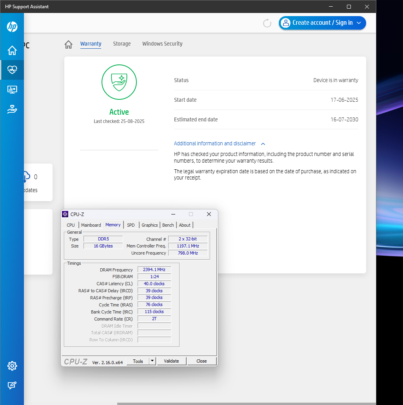Minimize the CPU-Z window
This screenshot has height=405, width=403.
173,214
